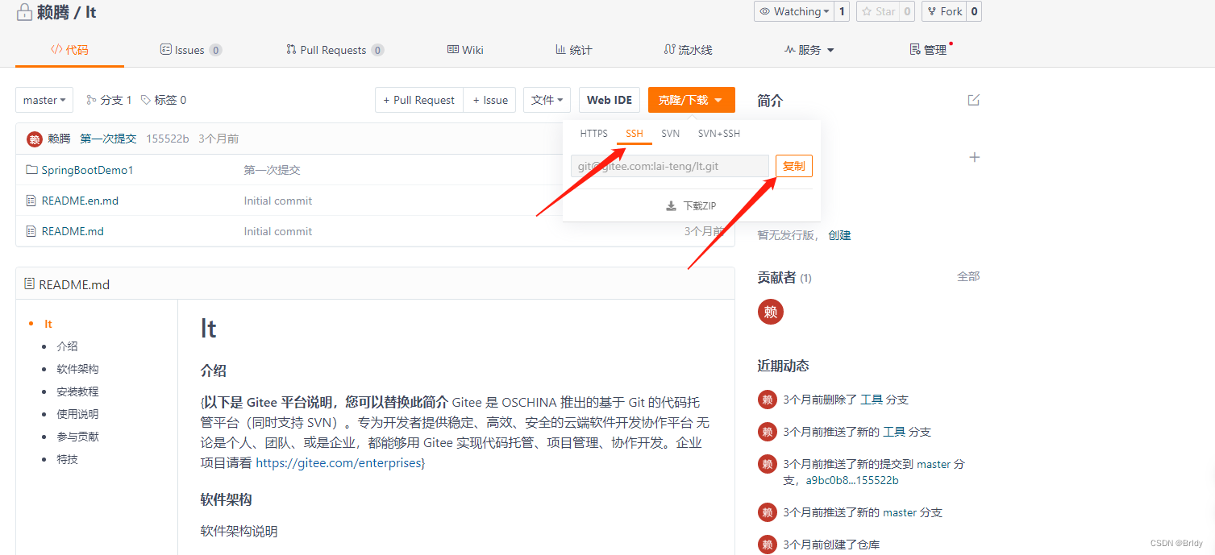Viewport: 1215px width, 555px height.
Task: Open the Issues tab
Action: pos(191,50)
